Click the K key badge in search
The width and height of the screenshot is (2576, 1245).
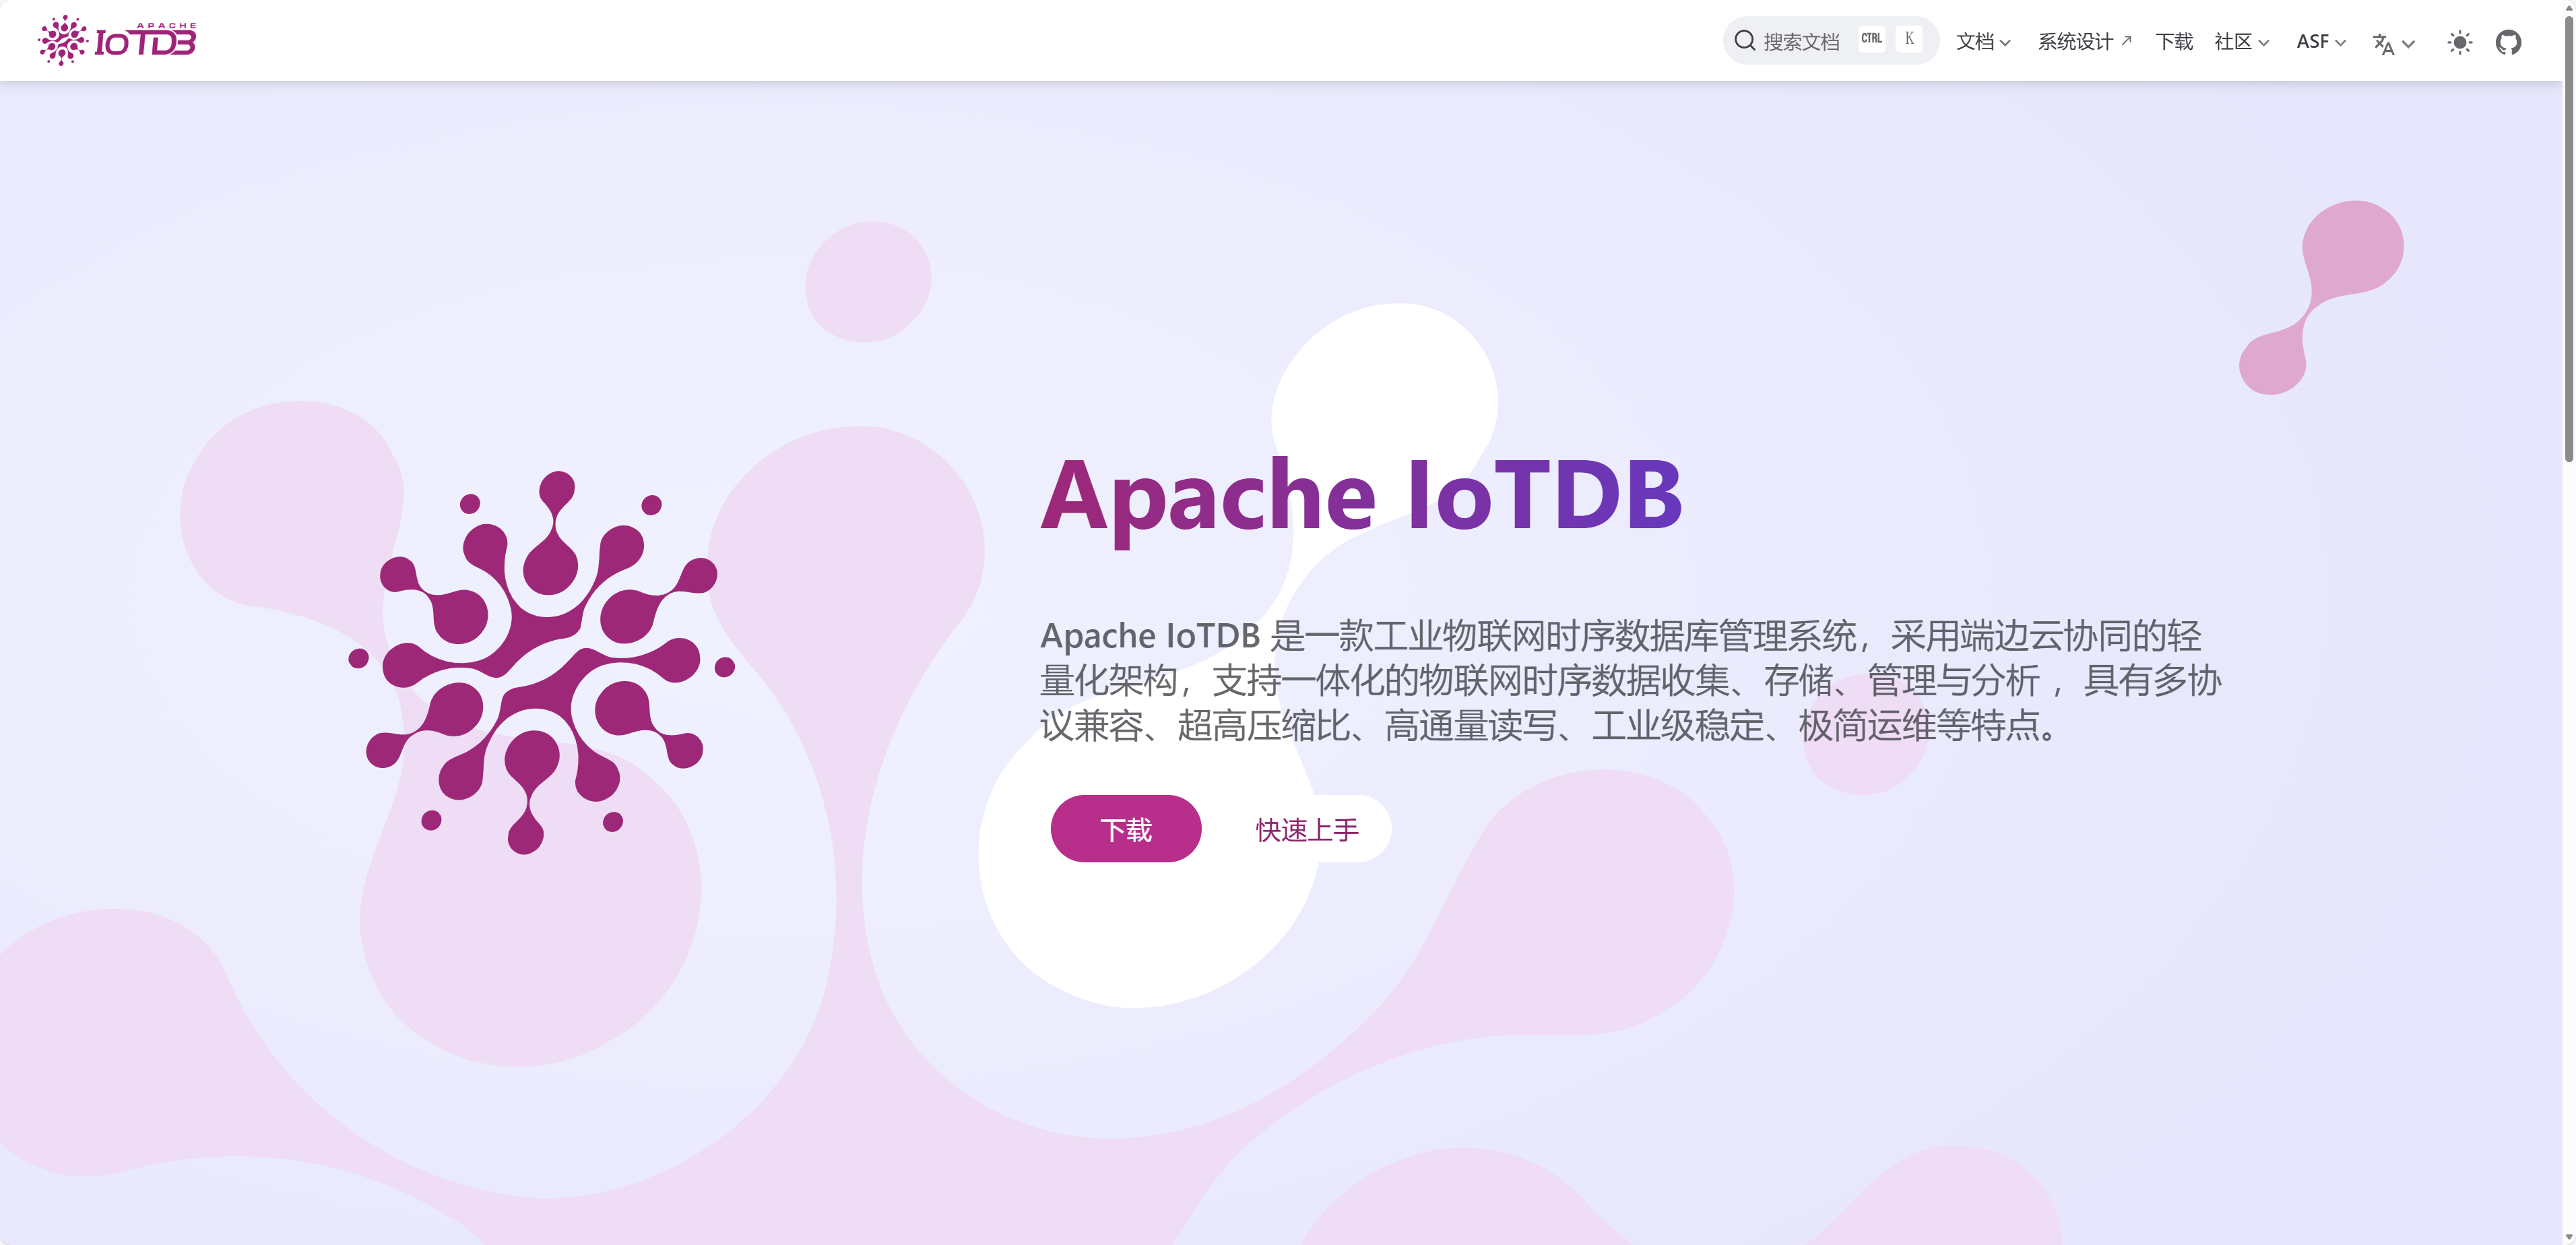coord(1909,39)
